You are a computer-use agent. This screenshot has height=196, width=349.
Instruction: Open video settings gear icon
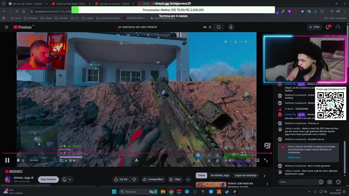[x=248, y=160]
